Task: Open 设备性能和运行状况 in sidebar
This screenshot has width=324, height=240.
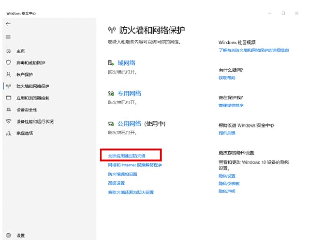Action: coord(35,122)
